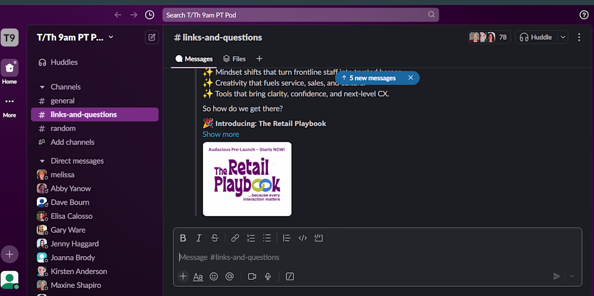The height and width of the screenshot is (296, 594).
Task: Record an audio clip with microphone
Action: pos(268,277)
